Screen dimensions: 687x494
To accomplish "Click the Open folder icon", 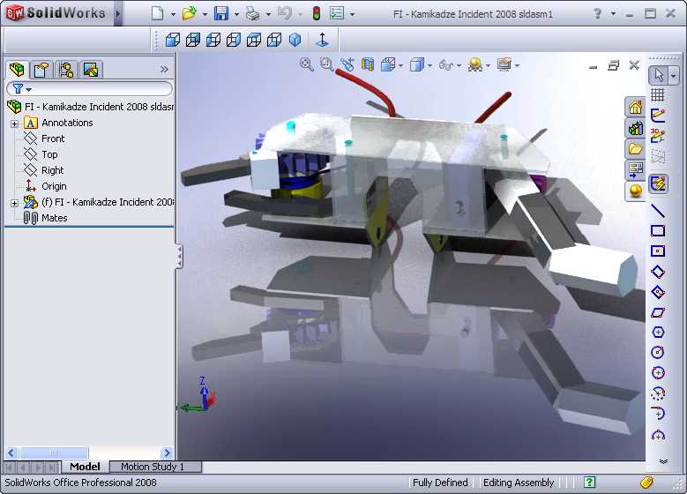I will coord(190,13).
